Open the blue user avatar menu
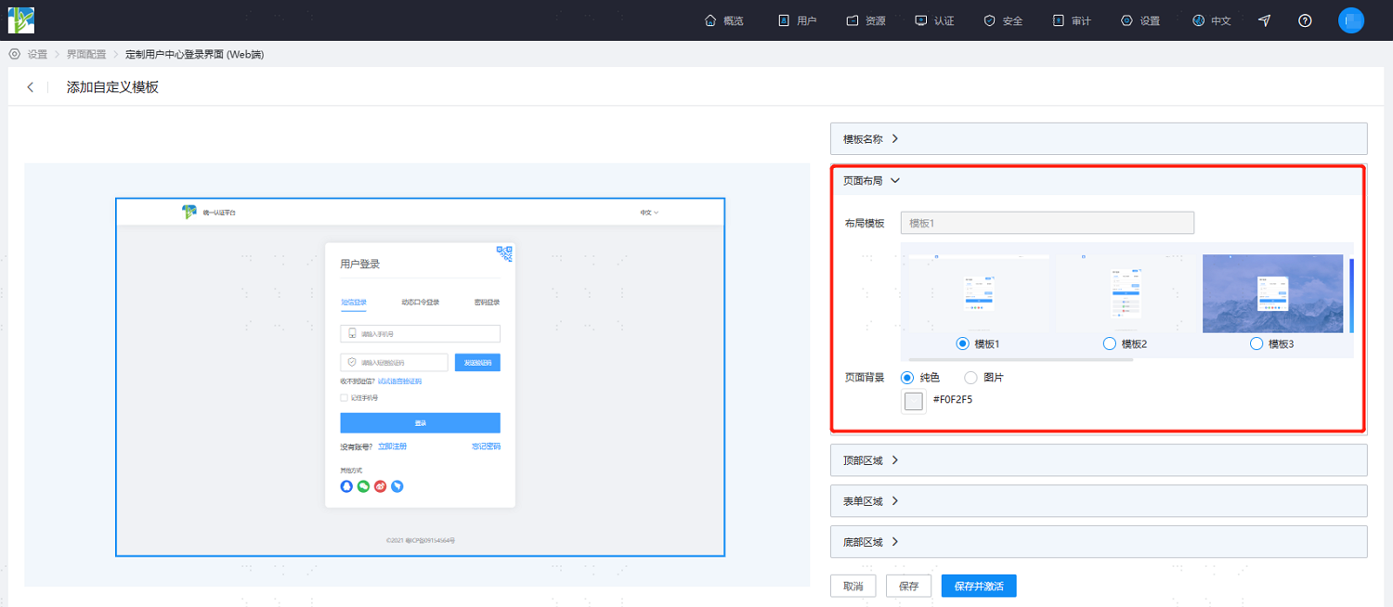 [x=1351, y=19]
